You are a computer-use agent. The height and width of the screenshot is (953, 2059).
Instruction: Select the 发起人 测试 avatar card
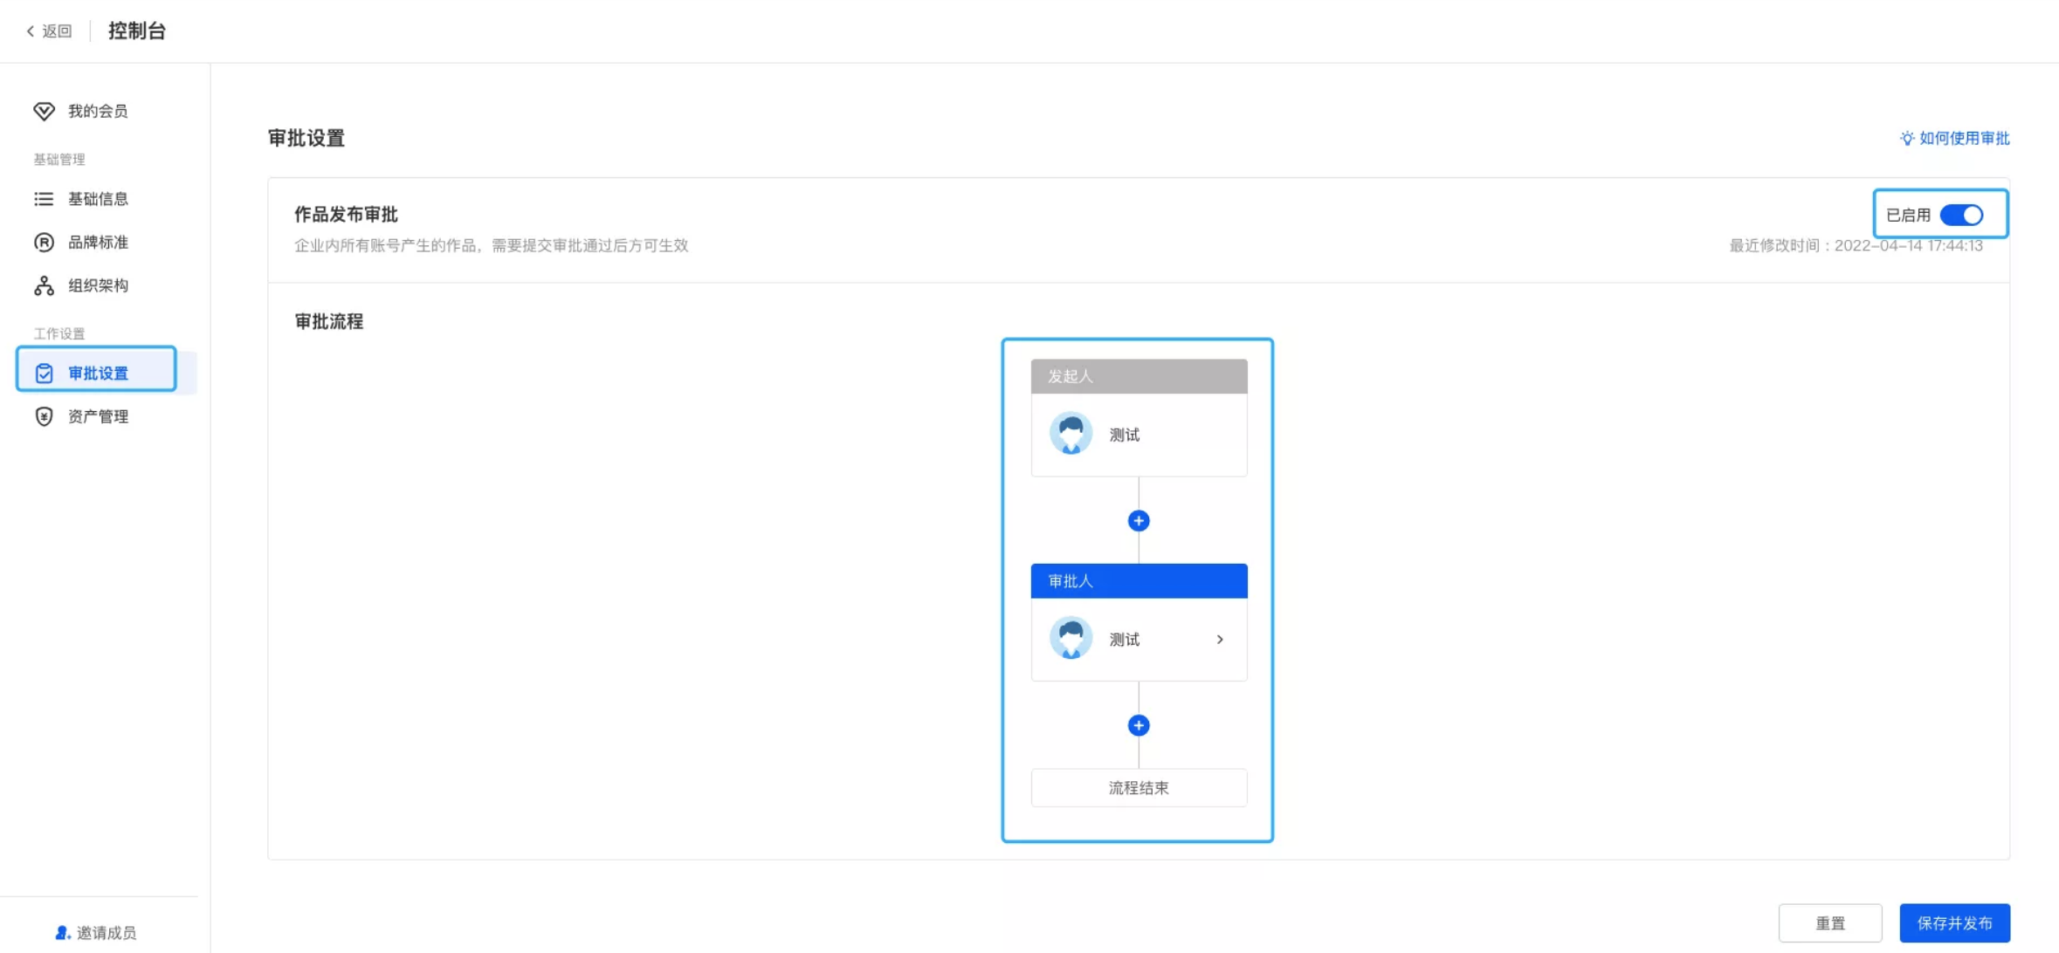pos(1138,435)
